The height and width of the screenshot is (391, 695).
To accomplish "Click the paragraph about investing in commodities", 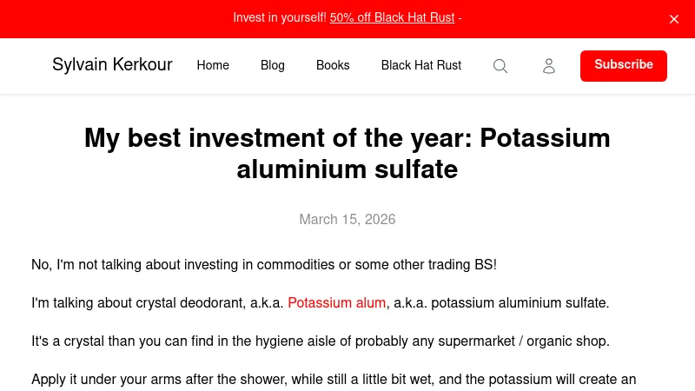I will click(x=264, y=265).
